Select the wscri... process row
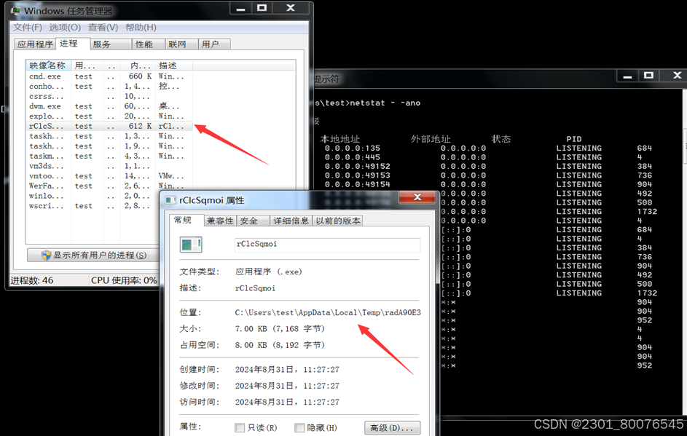 pos(93,206)
